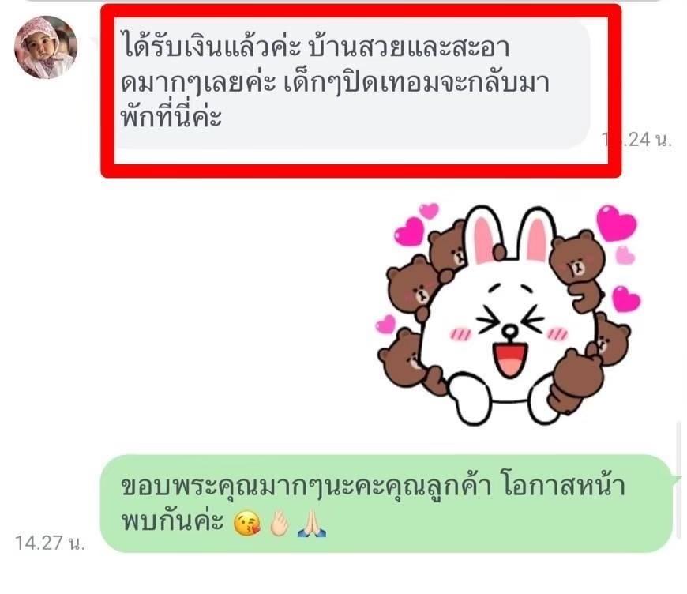Click the text 'พักที่นี่ค่ะ' in received message

tap(172, 117)
